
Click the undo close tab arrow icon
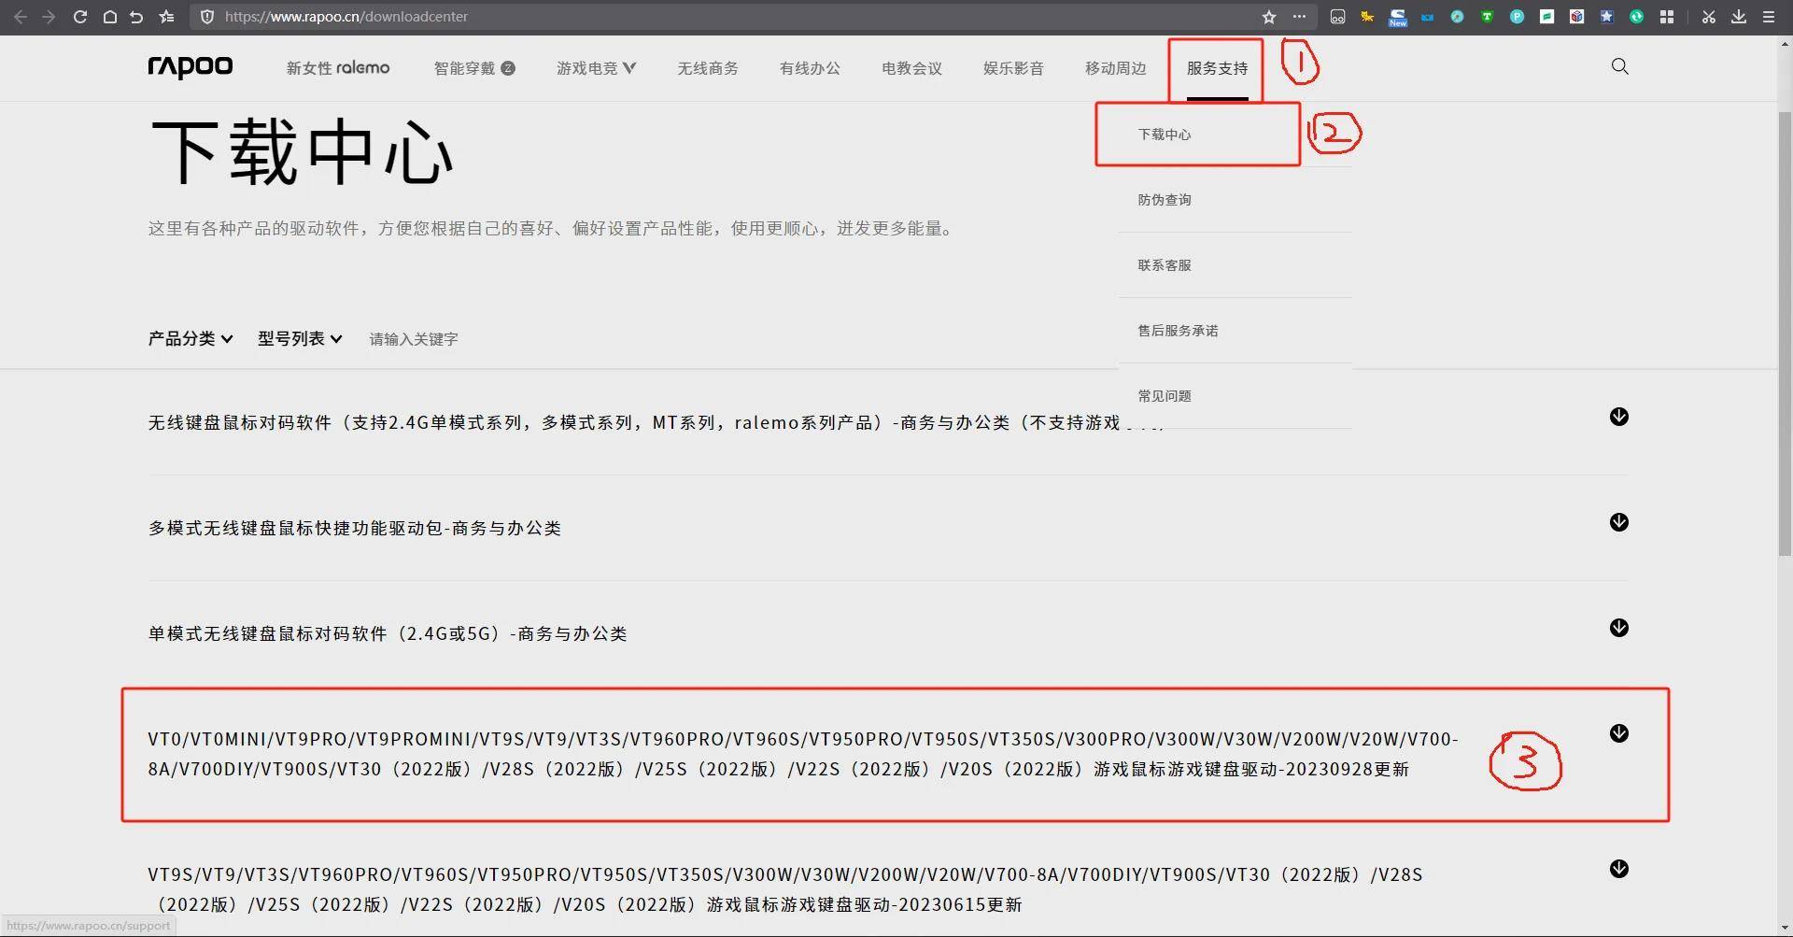click(x=136, y=17)
